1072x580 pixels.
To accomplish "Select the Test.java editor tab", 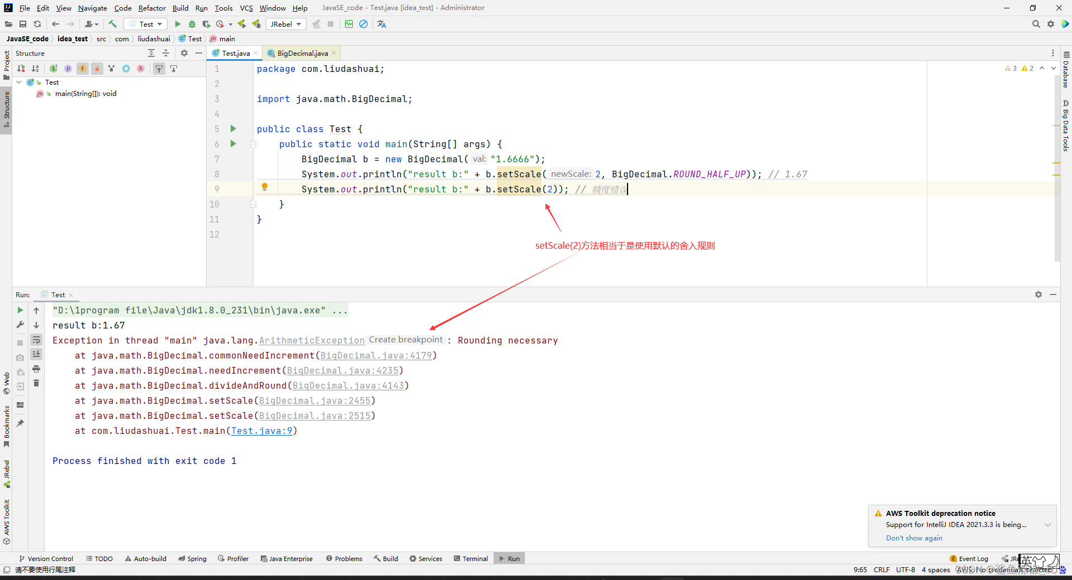I will point(235,53).
